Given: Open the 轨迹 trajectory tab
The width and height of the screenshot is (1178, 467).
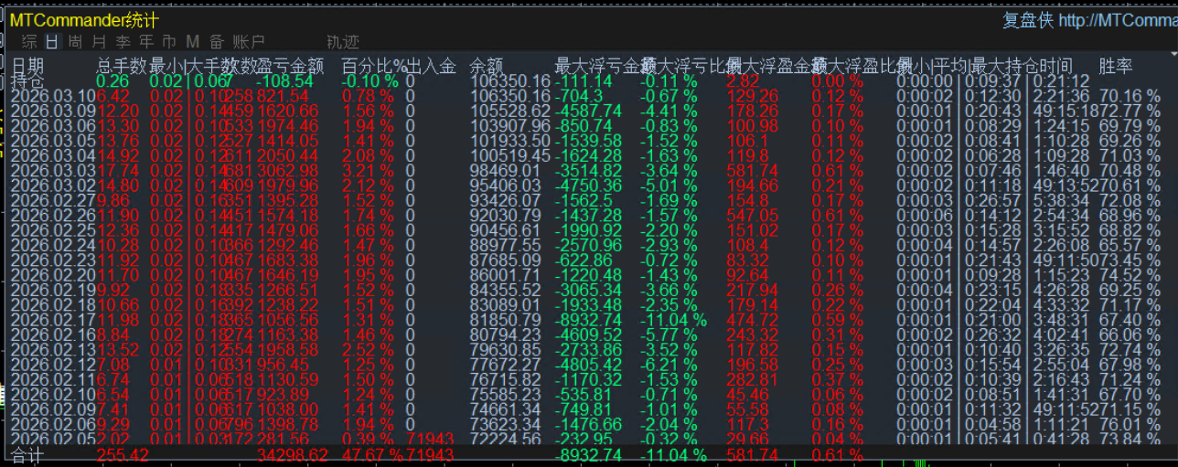Looking at the screenshot, I should pos(343,41).
